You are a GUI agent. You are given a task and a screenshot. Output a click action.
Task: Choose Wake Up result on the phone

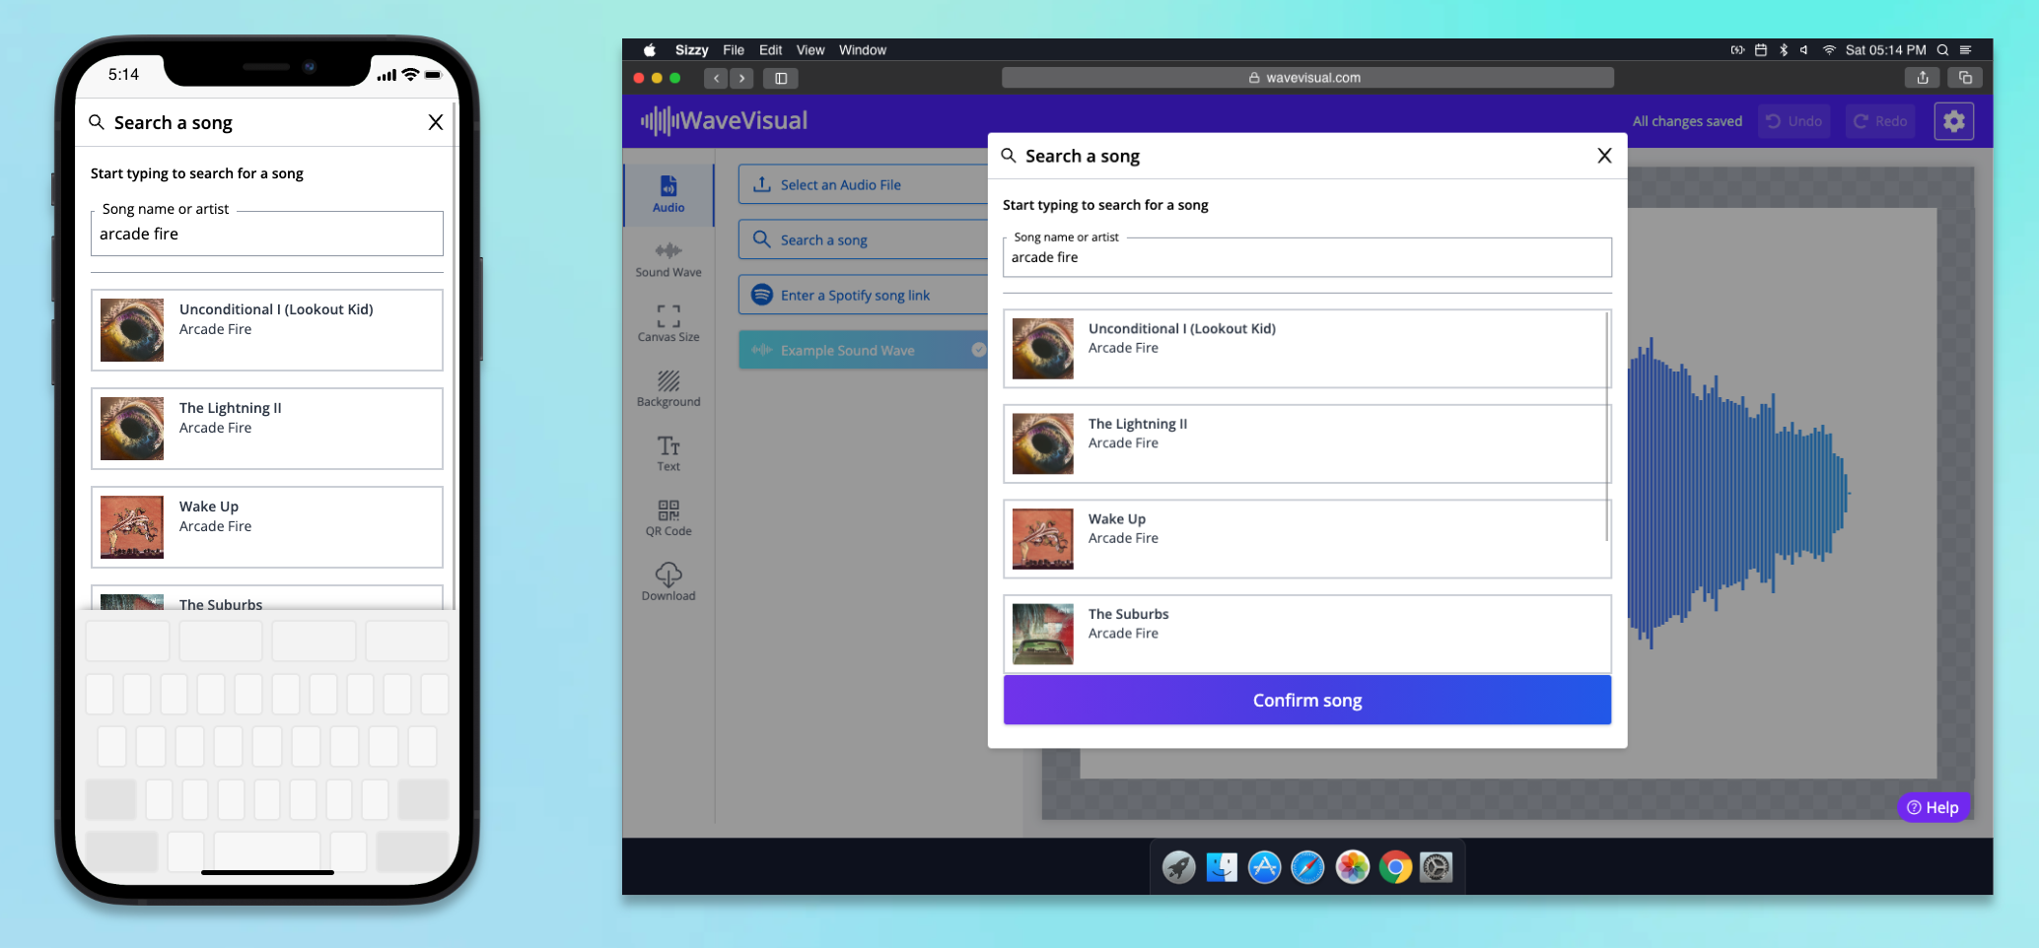coord(267,527)
